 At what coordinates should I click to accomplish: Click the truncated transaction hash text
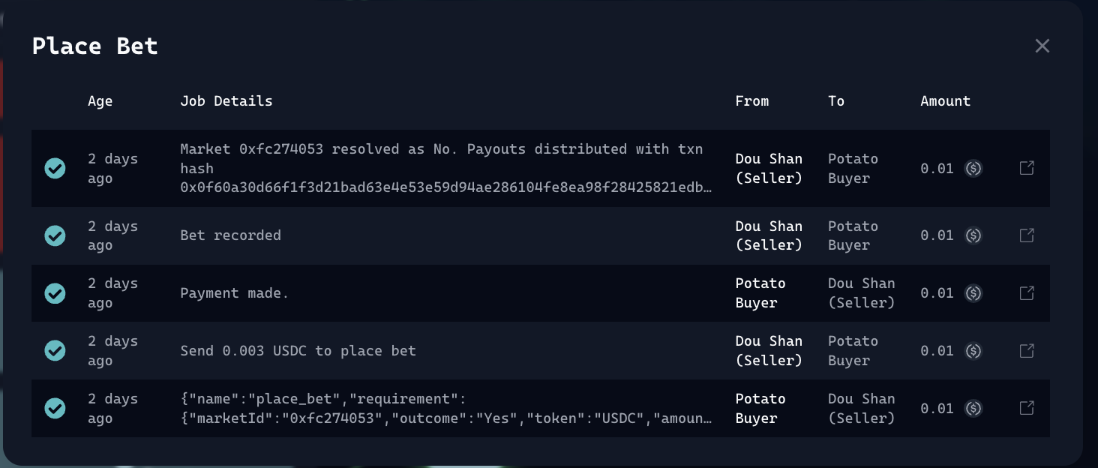pos(446,188)
